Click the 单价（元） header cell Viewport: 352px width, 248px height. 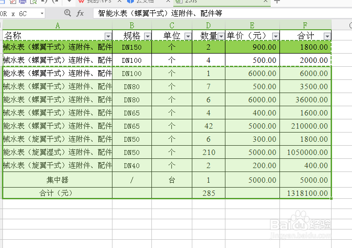[x=252, y=36]
